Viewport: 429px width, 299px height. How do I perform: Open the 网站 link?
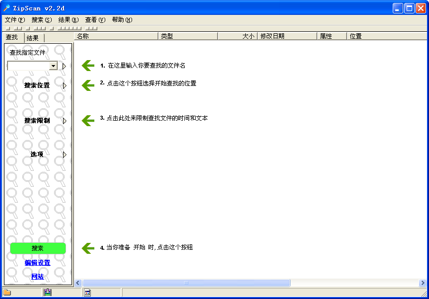click(x=37, y=277)
